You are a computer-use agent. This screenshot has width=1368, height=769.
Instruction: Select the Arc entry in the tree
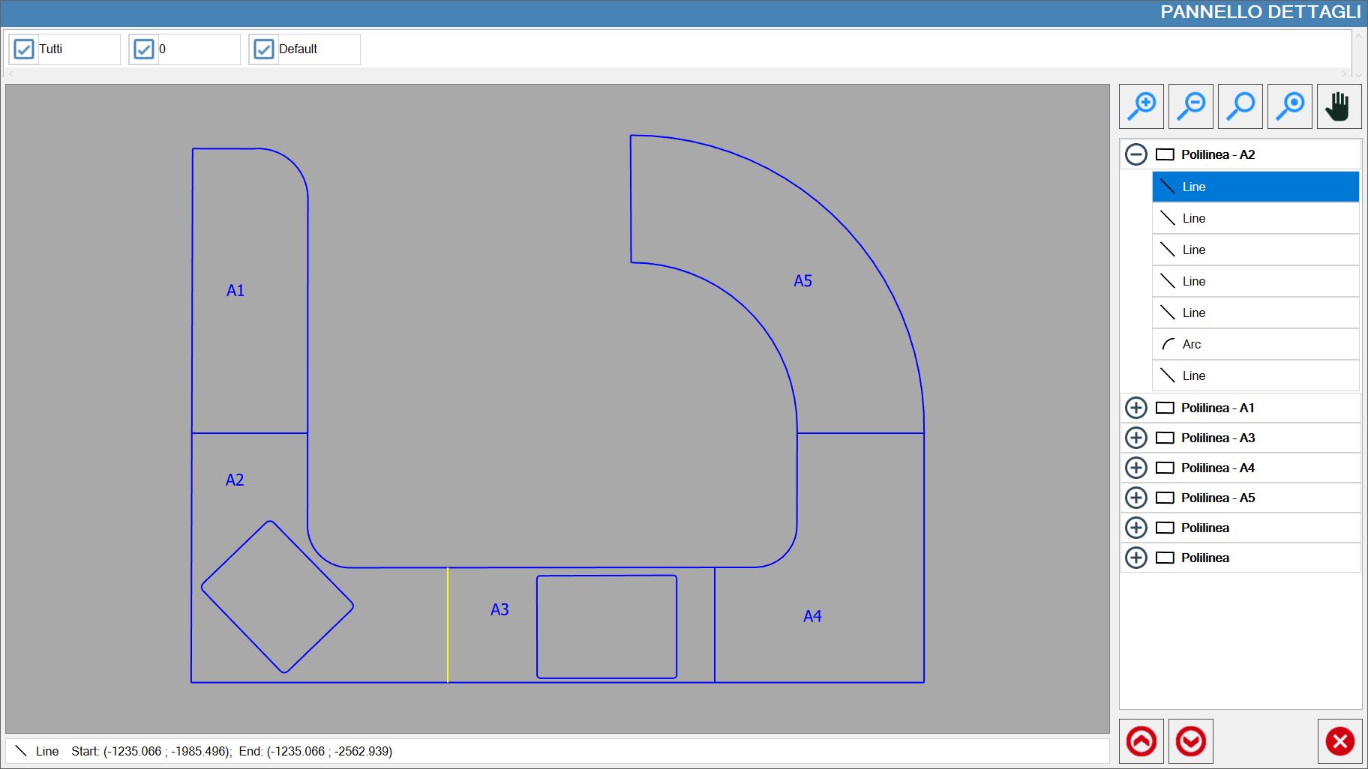(x=1255, y=344)
